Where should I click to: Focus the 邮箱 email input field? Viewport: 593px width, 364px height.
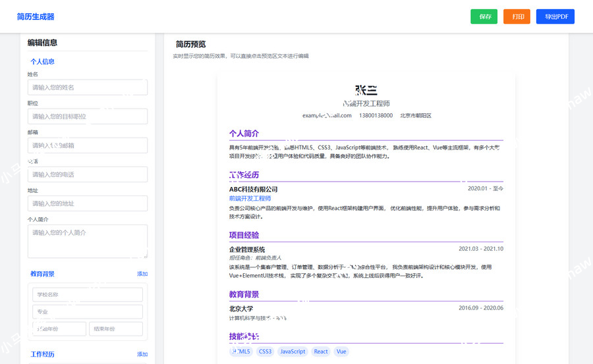coord(88,145)
